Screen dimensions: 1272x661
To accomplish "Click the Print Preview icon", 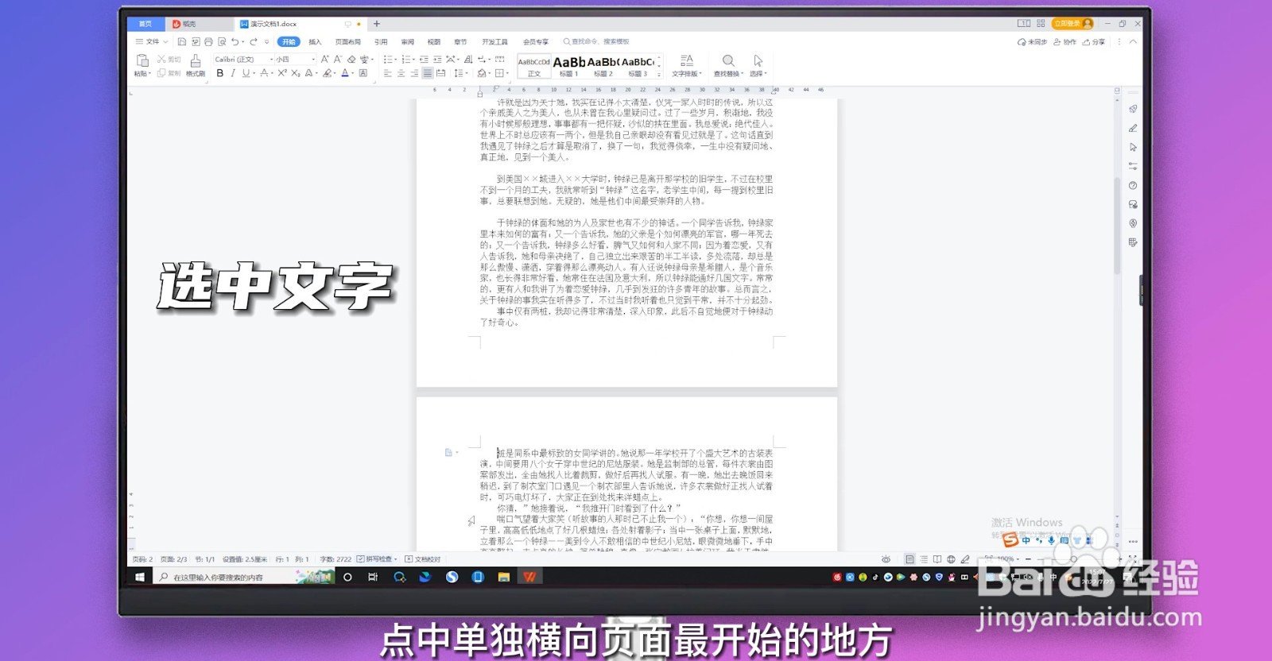I will click(x=222, y=41).
